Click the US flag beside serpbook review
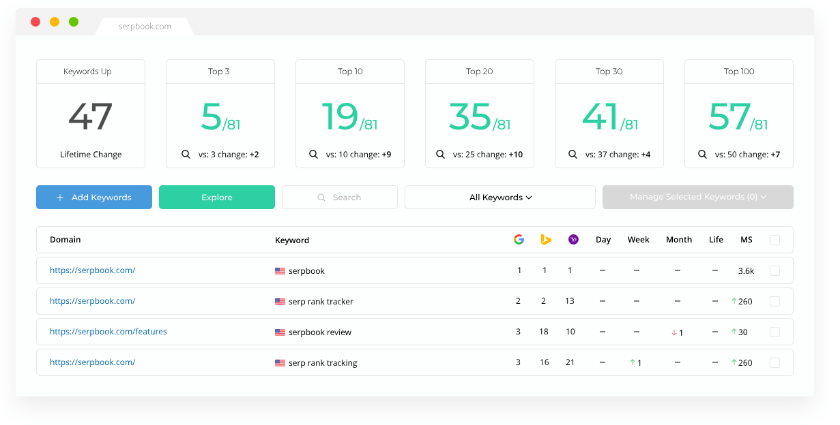The height and width of the screenshot is (425, 840). [x=280, y=332]
